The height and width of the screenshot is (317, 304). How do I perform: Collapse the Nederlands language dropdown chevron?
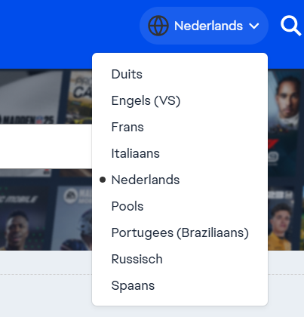(254, 26)
